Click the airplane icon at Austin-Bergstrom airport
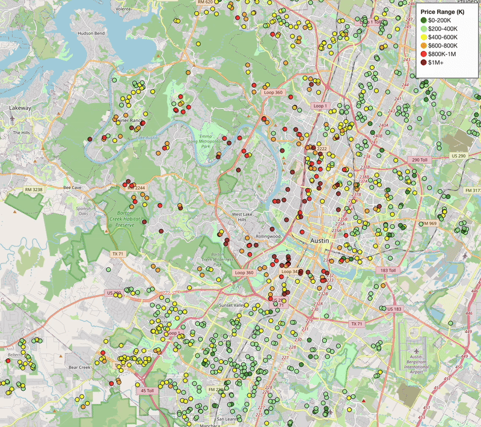Image resolution: width=481 pixels, height=427 pixels. pos(416,351)
